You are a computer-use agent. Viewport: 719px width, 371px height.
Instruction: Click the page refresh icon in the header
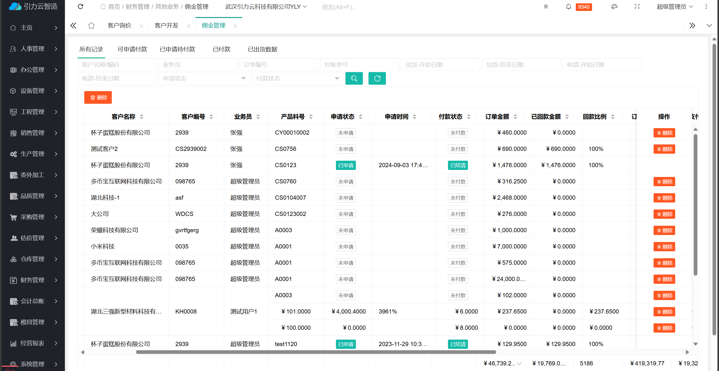[x=80, y=6]
